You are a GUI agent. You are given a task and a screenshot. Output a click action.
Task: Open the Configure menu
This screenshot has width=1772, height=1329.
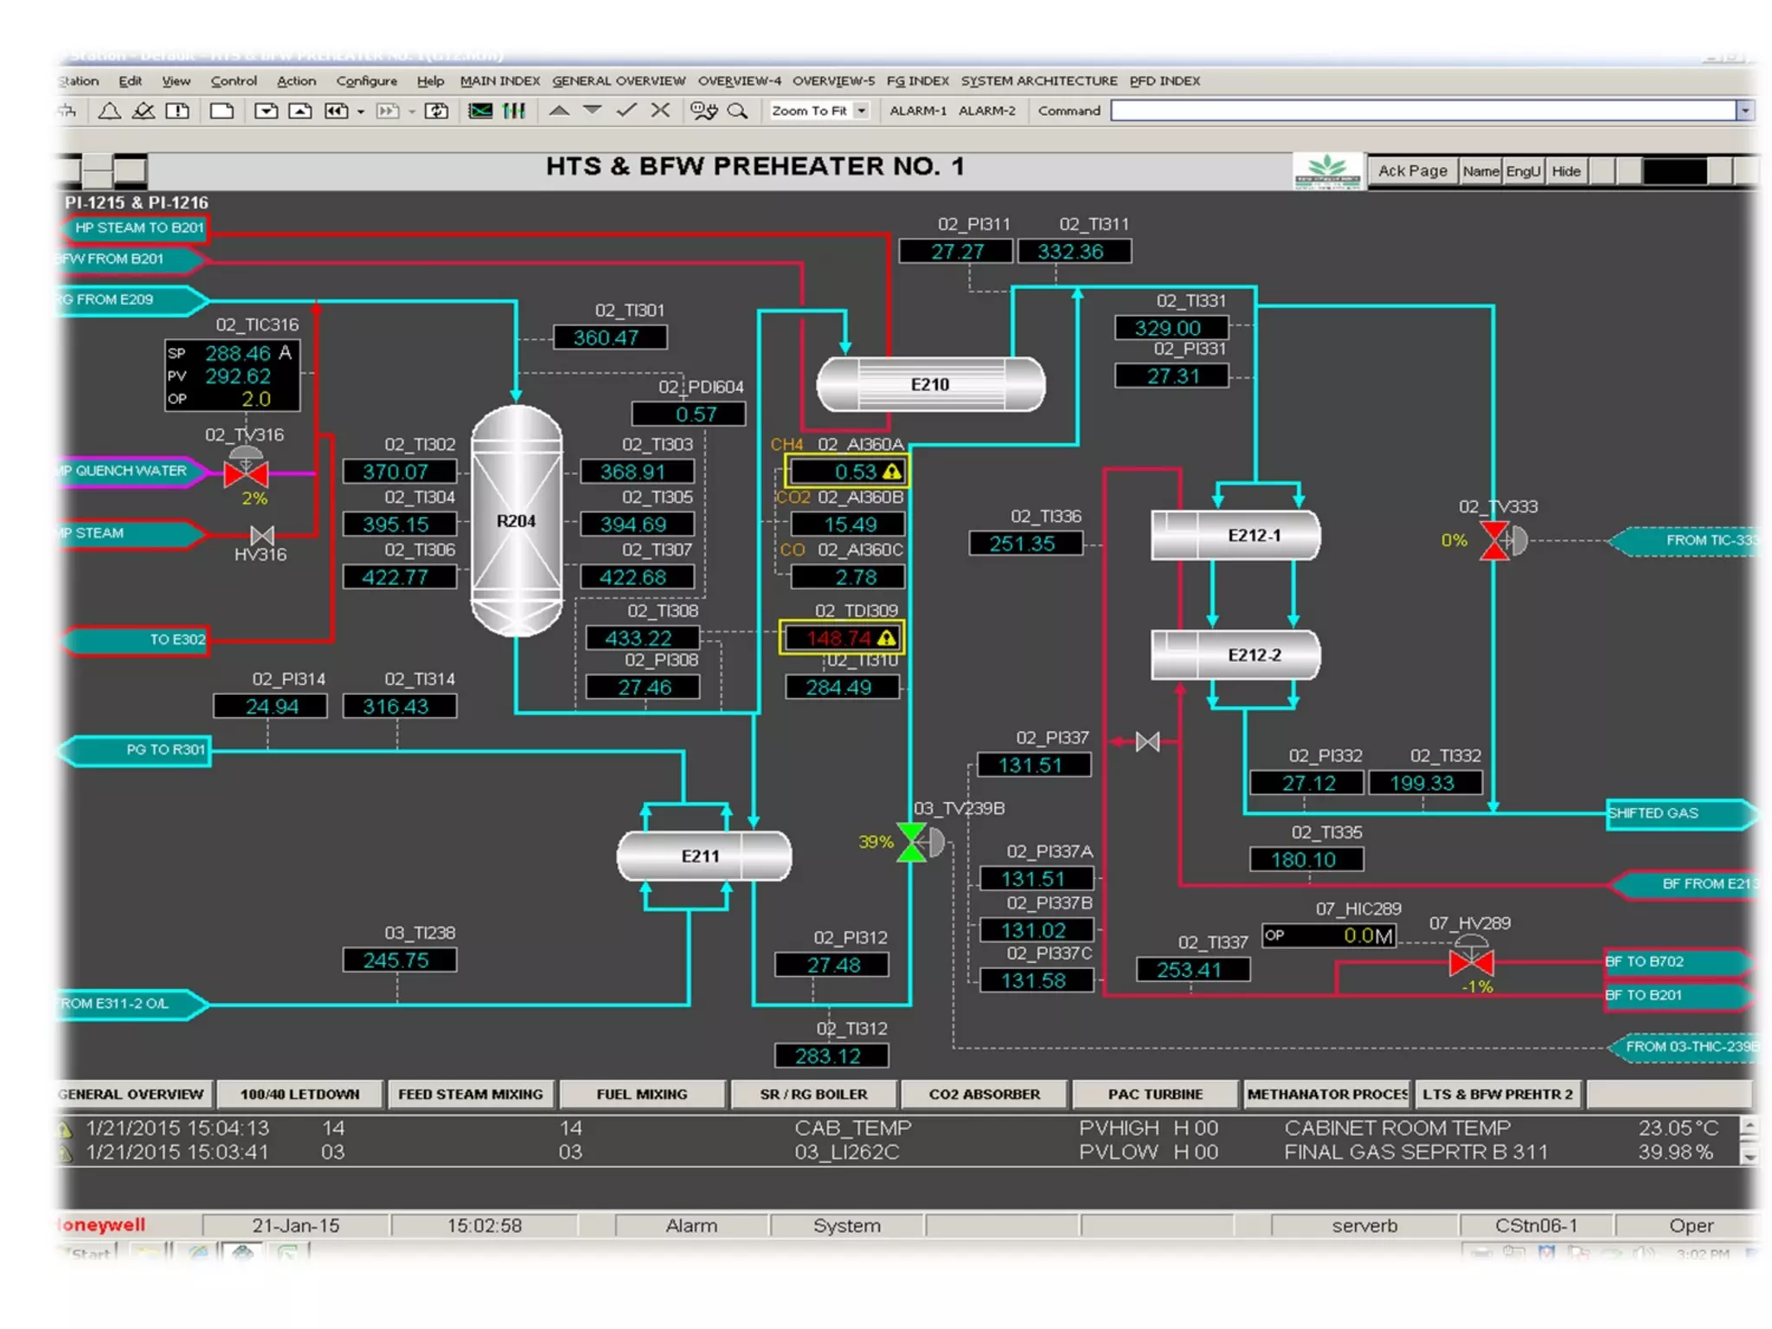[366, 80]
